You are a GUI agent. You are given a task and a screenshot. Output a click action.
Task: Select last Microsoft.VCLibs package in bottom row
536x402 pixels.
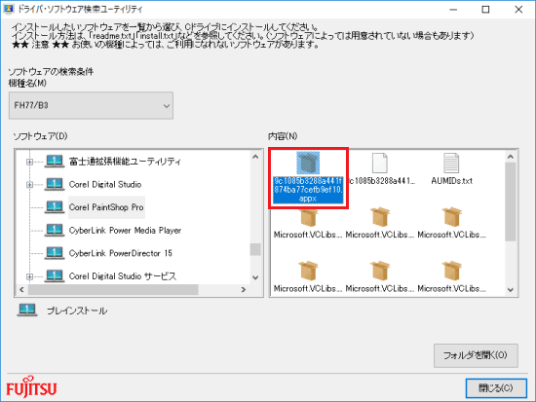coord(451,271)
